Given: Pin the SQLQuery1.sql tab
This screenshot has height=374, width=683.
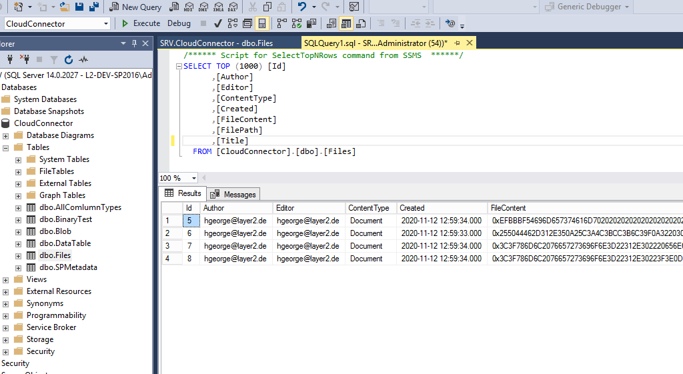Looking at the screenshot, I should pyautogui.click(x=458, y=43).
